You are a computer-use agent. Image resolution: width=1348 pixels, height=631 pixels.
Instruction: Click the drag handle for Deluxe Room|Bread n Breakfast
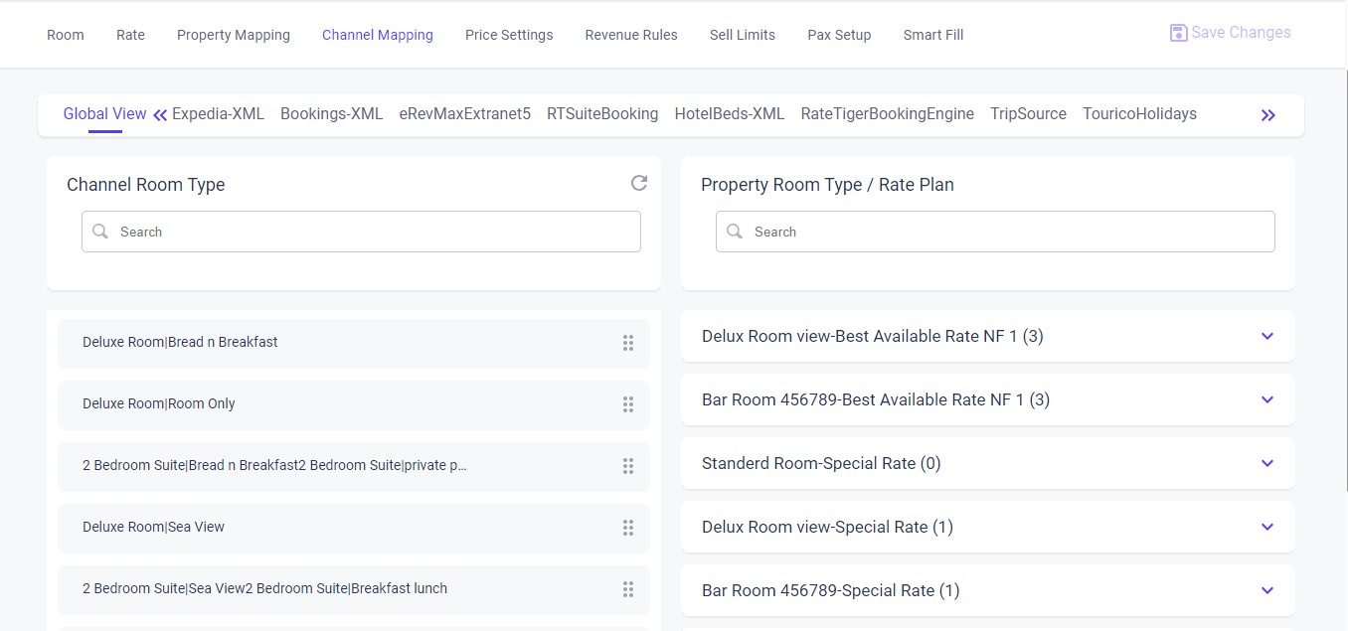628,342
